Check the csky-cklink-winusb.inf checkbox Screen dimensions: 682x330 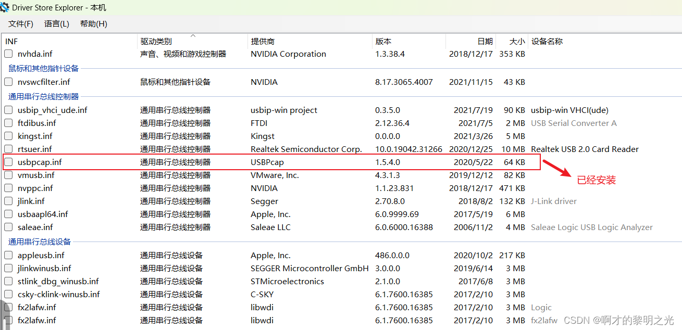(x=8, y=294)
